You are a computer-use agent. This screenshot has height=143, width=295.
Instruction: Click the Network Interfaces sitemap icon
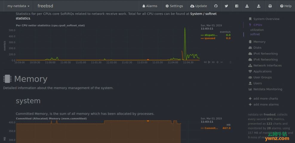250,66
